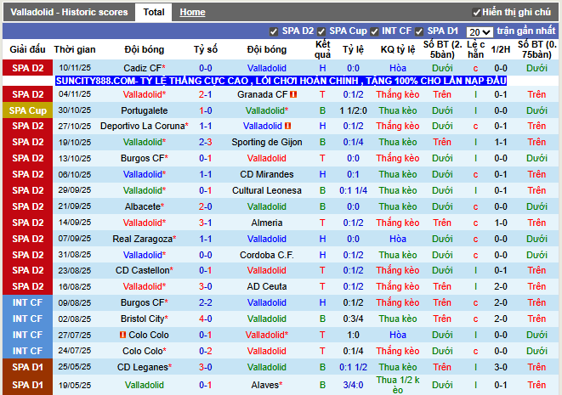Click Thua 1/2 kèo result in the Alaves row
The height and width of the screenshot is (395, 562).
(x=398, y=385)
